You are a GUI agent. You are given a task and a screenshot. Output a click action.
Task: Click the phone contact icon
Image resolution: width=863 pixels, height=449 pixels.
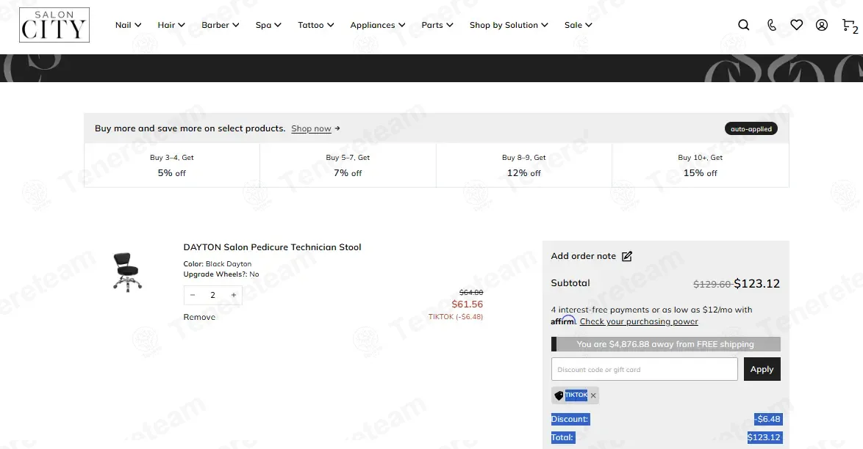[x=772, y=25]
